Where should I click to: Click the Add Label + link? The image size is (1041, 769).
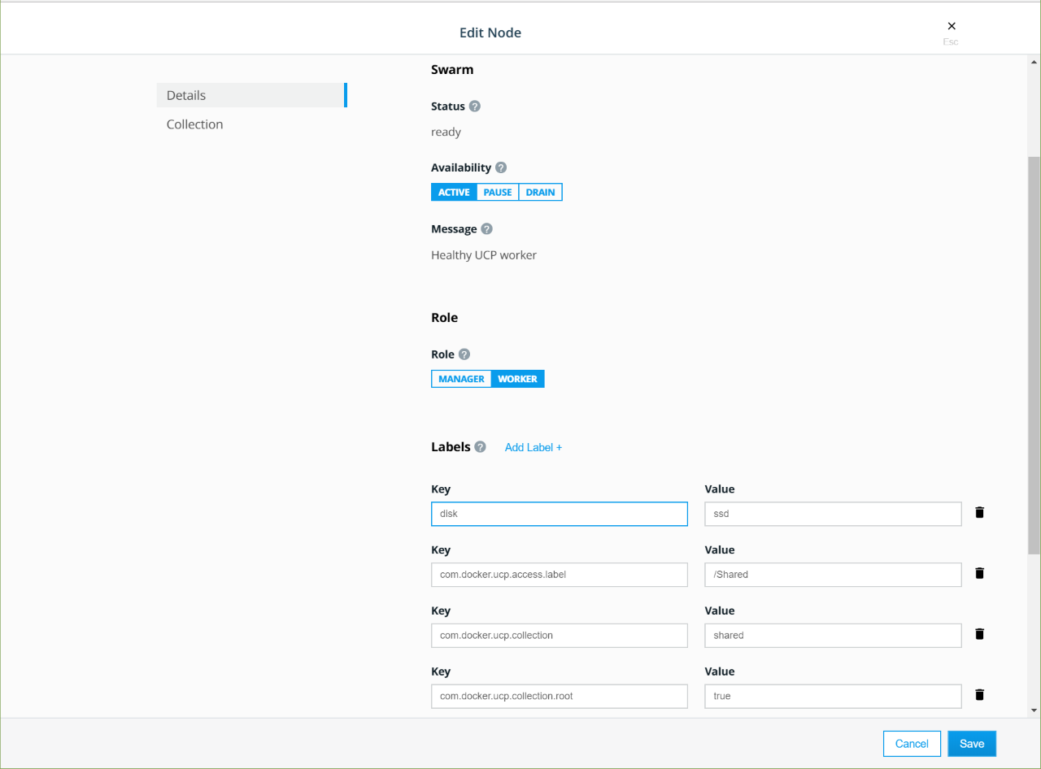534,447
